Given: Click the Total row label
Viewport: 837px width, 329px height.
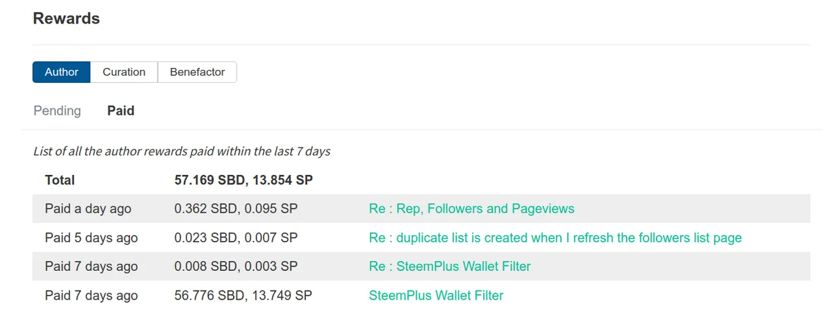Looking at the screenshot, I should pyautogui.click(x=60, y=180).
